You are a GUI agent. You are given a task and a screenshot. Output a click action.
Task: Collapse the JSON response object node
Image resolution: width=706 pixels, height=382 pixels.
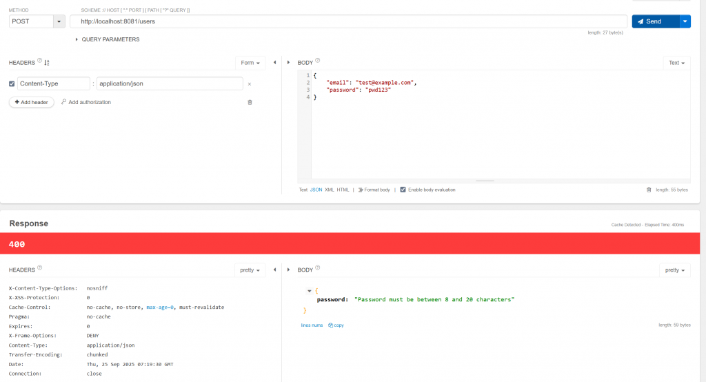[x=310, y=291]
